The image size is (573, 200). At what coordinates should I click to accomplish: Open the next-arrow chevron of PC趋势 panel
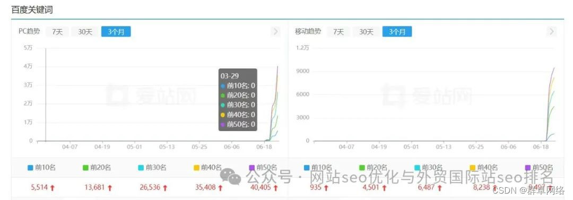275,32
